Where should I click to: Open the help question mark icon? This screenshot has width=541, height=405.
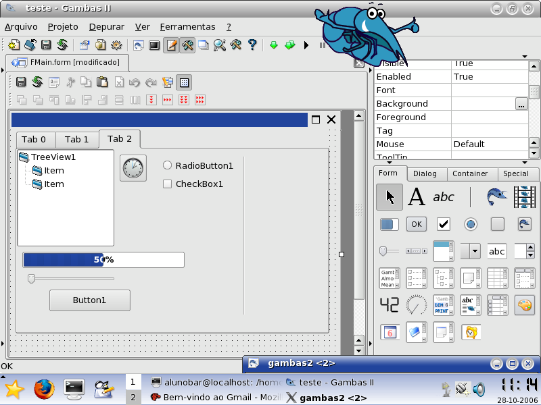pos(252,45)
